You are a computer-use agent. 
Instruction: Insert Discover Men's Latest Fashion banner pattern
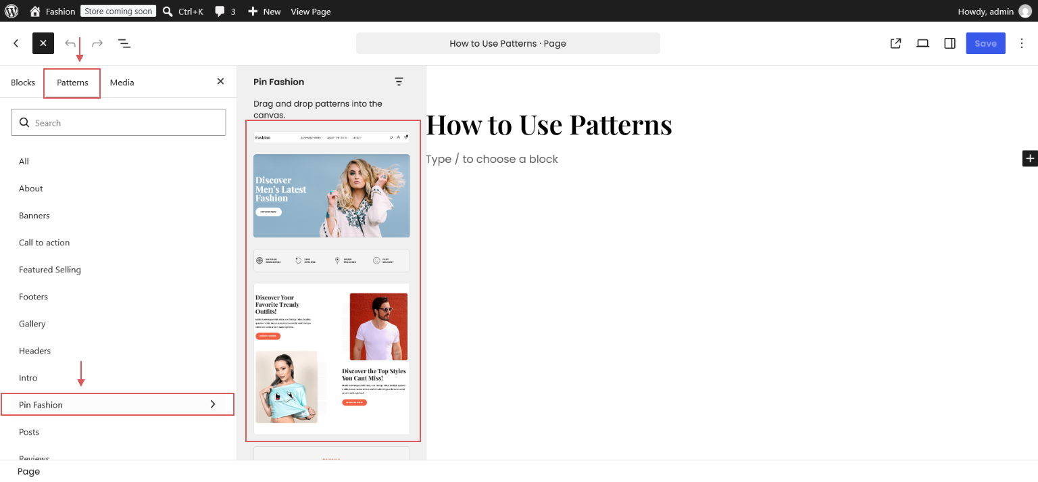click(332, 196)
